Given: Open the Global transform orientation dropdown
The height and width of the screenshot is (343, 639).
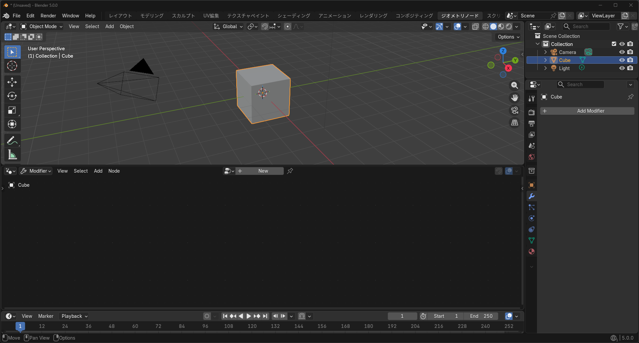Looking at the screenshot, I should click(228, 26).
